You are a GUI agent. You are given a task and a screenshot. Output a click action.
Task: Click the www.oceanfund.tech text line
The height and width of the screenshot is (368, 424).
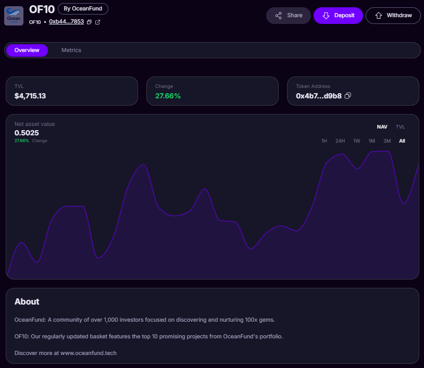[x=66, y=353]
